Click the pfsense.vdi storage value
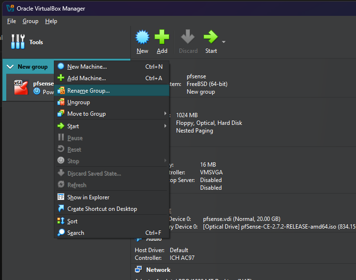 242,219
